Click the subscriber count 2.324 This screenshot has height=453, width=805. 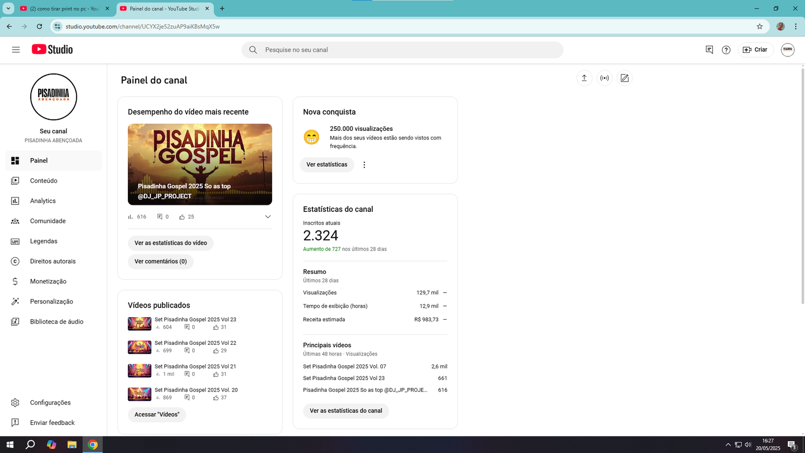320,236
